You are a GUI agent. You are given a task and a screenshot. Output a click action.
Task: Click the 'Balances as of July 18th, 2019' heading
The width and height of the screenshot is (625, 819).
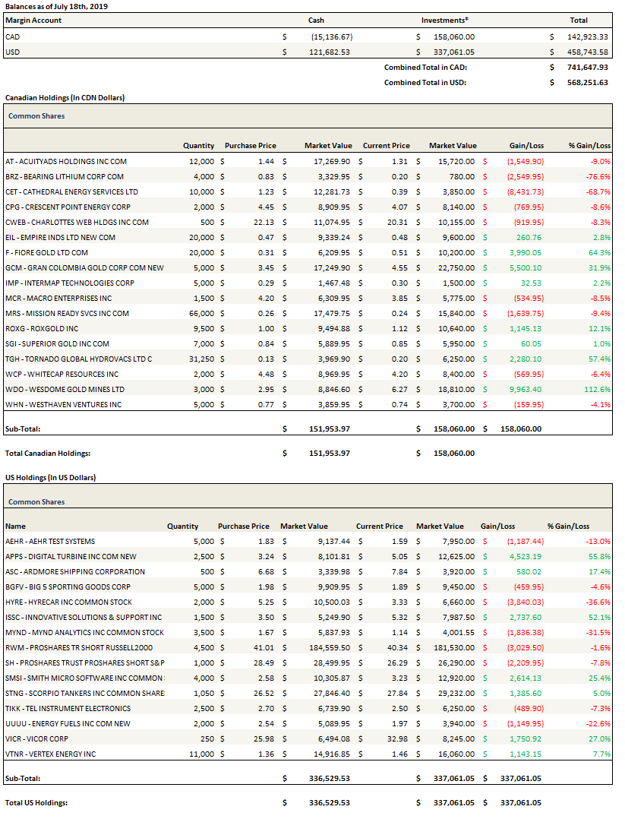tap(55, 5)
